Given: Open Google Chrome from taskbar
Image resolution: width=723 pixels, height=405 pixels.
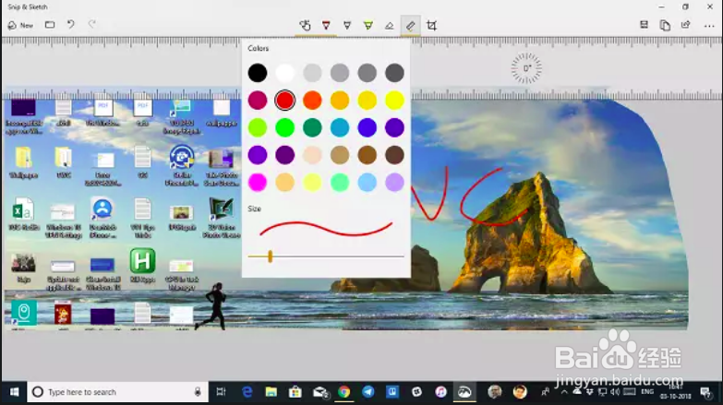Looking at the screenshot, I should click(x=344, y=392).
